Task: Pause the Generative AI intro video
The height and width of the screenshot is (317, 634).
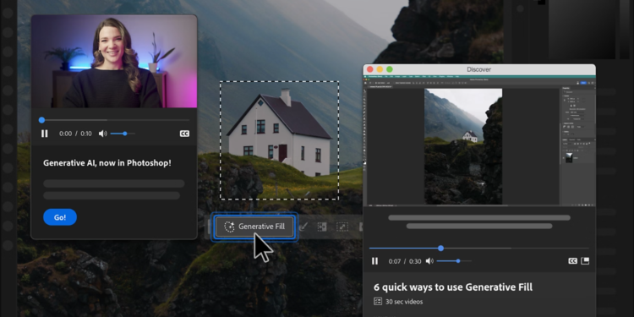Action: coord(45,134)
